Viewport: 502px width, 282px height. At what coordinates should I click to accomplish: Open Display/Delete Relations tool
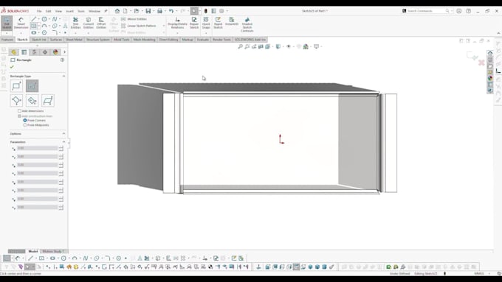(x=177, y=23)
